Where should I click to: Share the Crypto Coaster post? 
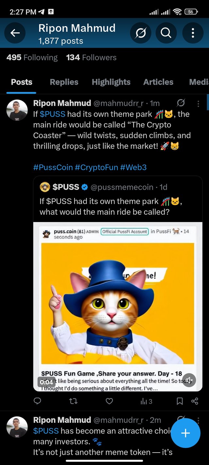pyautogui.click(x=195, y=401)
